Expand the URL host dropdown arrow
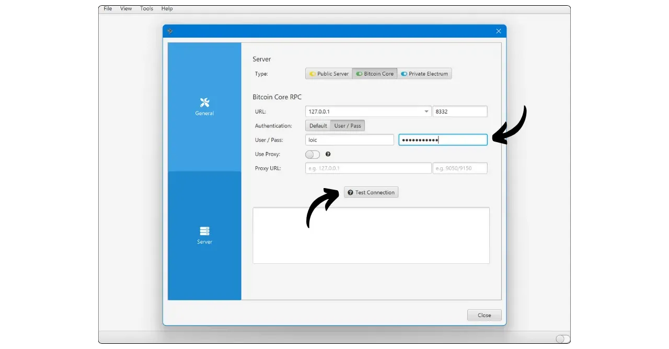This screenshot has height=349, width=669. pyautogui.click(x=426, y=111)
